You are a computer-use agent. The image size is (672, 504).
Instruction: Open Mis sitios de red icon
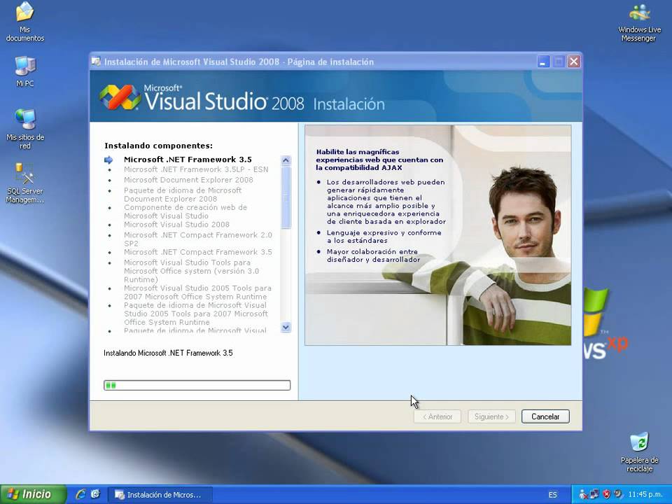25,129
